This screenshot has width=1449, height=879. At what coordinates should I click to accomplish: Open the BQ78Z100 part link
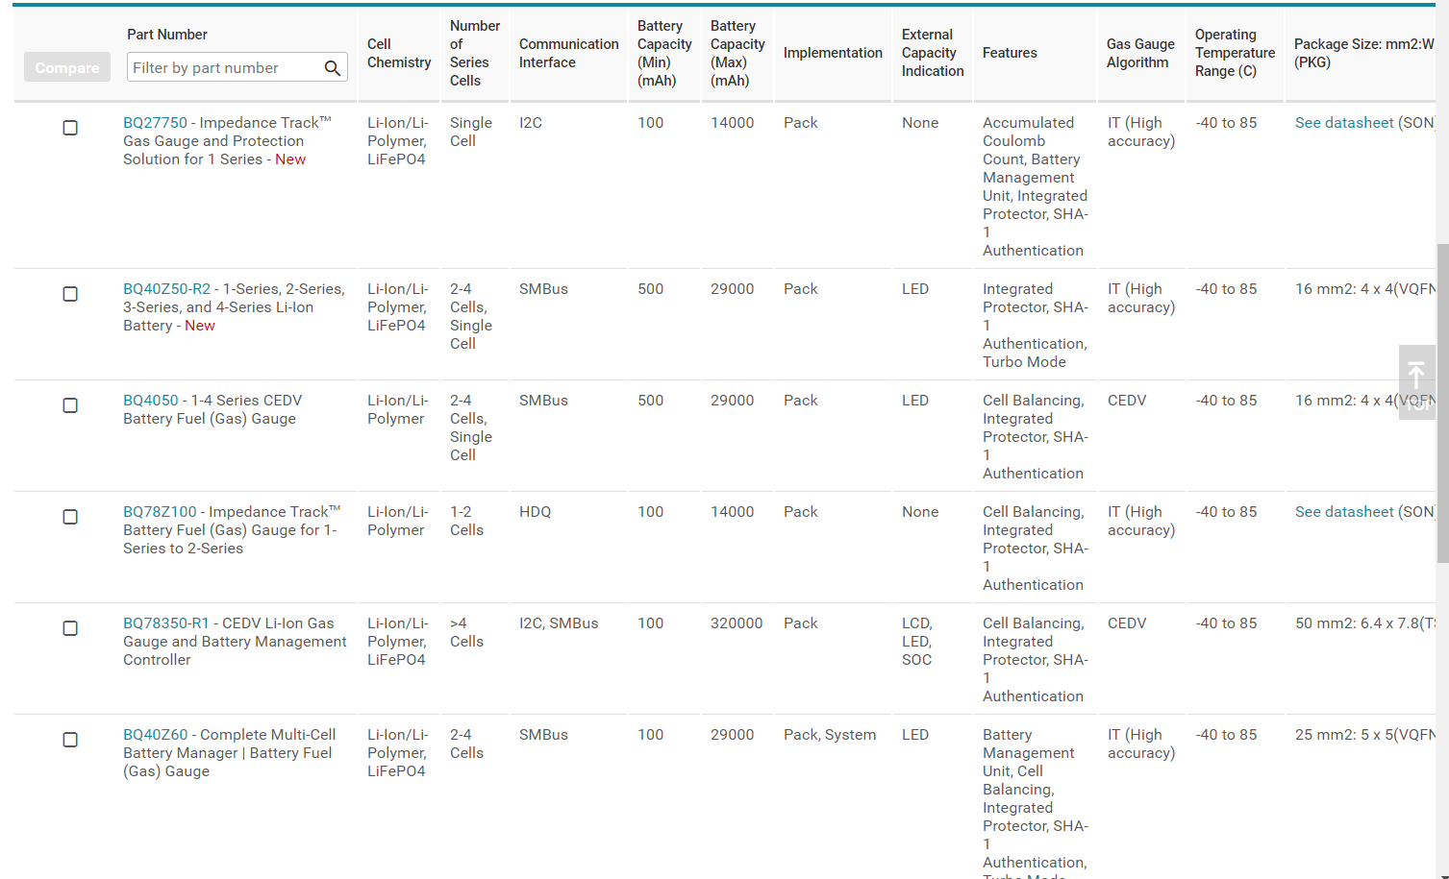[160, 512]
